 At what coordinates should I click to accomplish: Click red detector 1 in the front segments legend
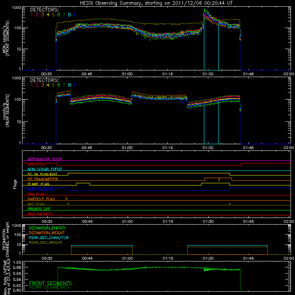pyautogui.click(x=32, y=15)
